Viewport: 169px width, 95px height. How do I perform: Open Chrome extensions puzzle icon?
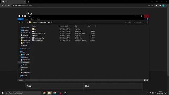[156, 6]
